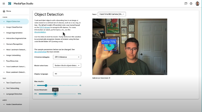Image resolution: width=202 pixels, height=112 pixels.
Task: Open the help question mark icon
Action: pyautogui.click(x=191, y=4)
